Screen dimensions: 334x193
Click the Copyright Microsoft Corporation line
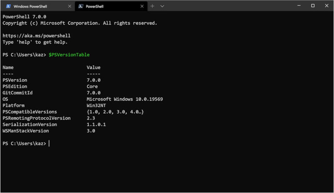(x=80, y=23)
